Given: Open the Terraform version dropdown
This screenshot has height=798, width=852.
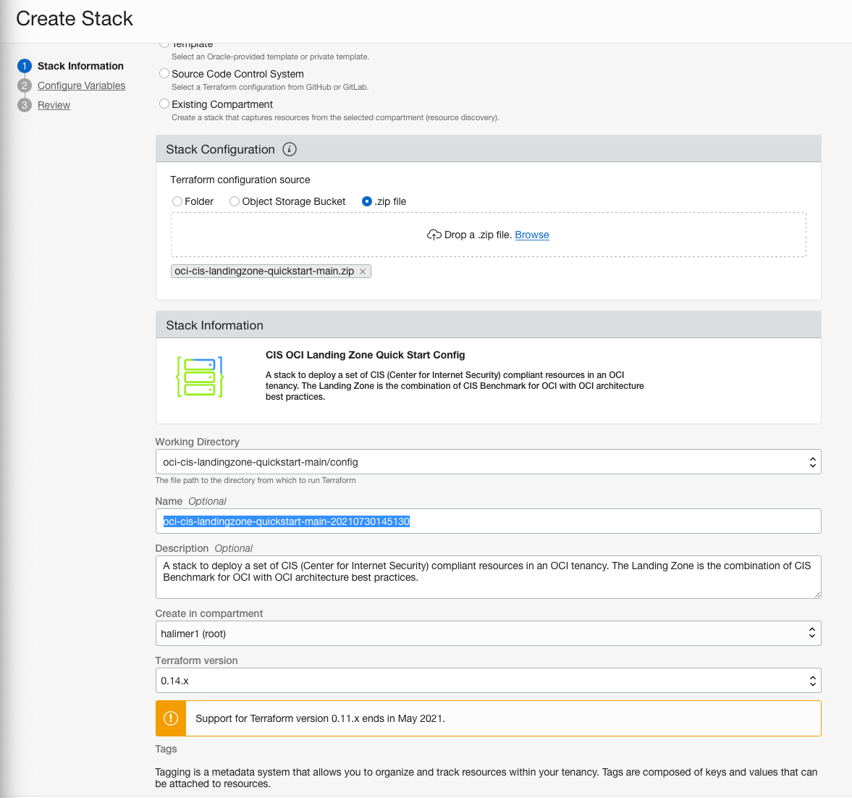Looking at the screenshot, I should tap(813, 680).
